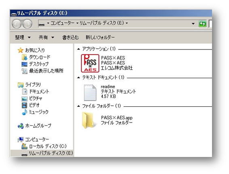Screen dimensions: 229x174
Task: Click 新しいフォルダー button
Action: [100, 37]
